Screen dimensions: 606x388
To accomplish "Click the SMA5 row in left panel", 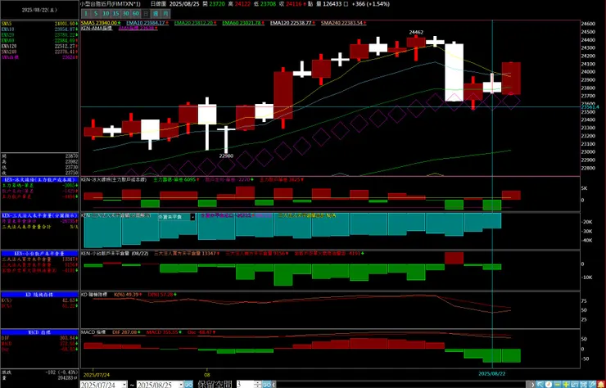I will (x=40, y=24).
